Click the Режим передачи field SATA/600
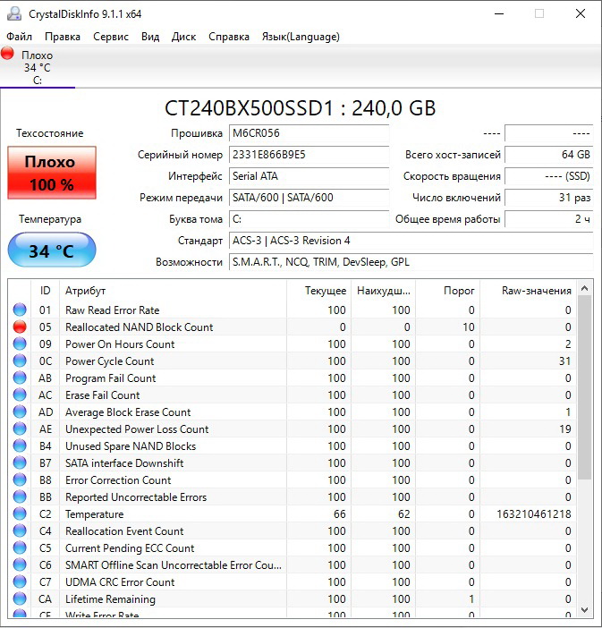This screenshot has width=602, height=628. 309,198
